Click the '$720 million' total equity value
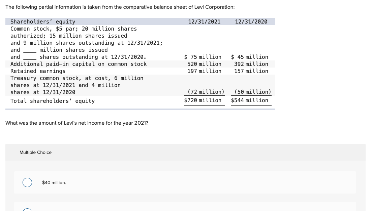The width and height of the screenshot is (371, 211). point(203,100)
